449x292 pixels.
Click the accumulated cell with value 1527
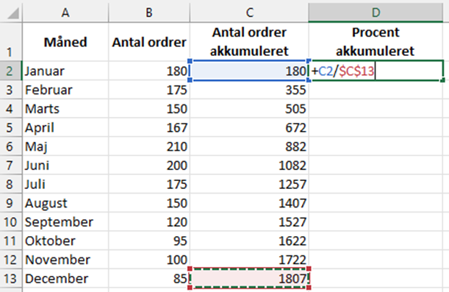pos(249,222)
